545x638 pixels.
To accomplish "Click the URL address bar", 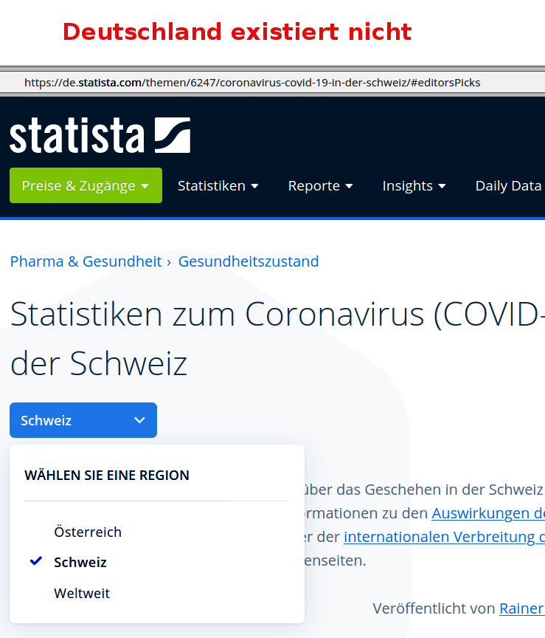I will [x=272, y=83].
